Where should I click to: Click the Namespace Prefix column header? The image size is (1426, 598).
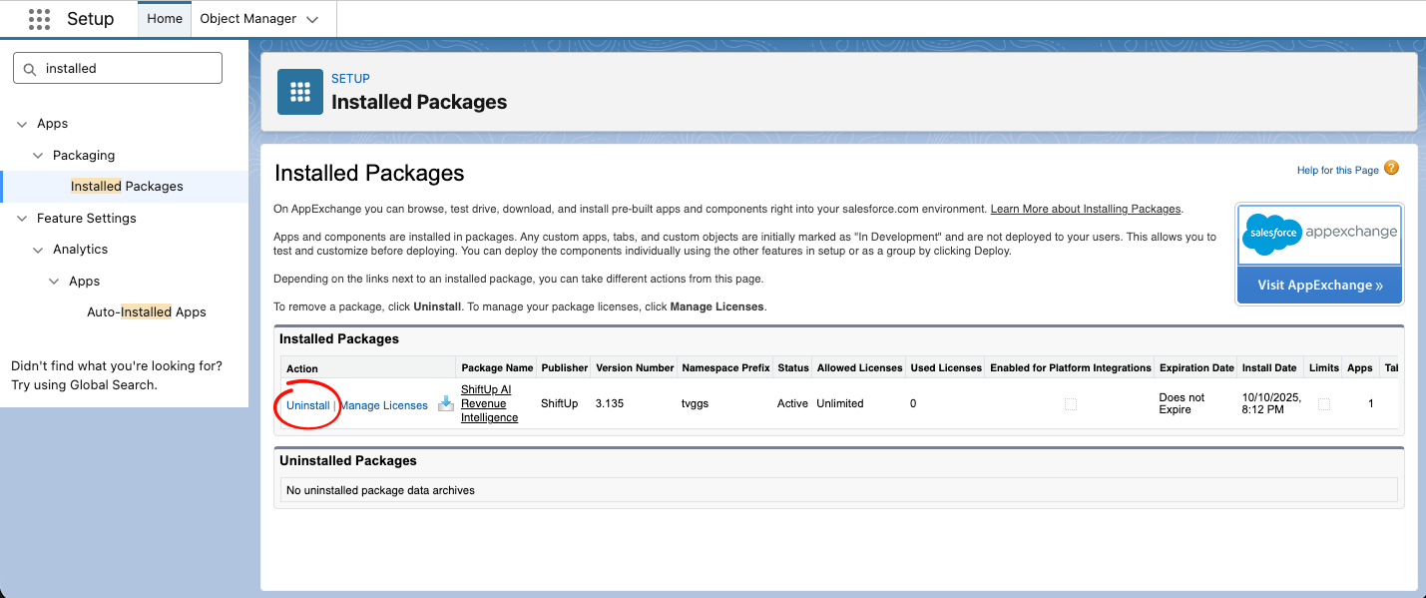pyautogui.click(x=725, y=368)
